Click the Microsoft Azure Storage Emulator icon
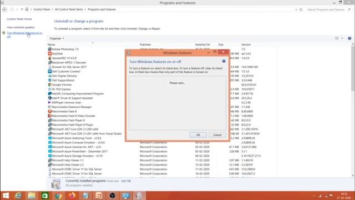355x200 pixels. (49, 156)
